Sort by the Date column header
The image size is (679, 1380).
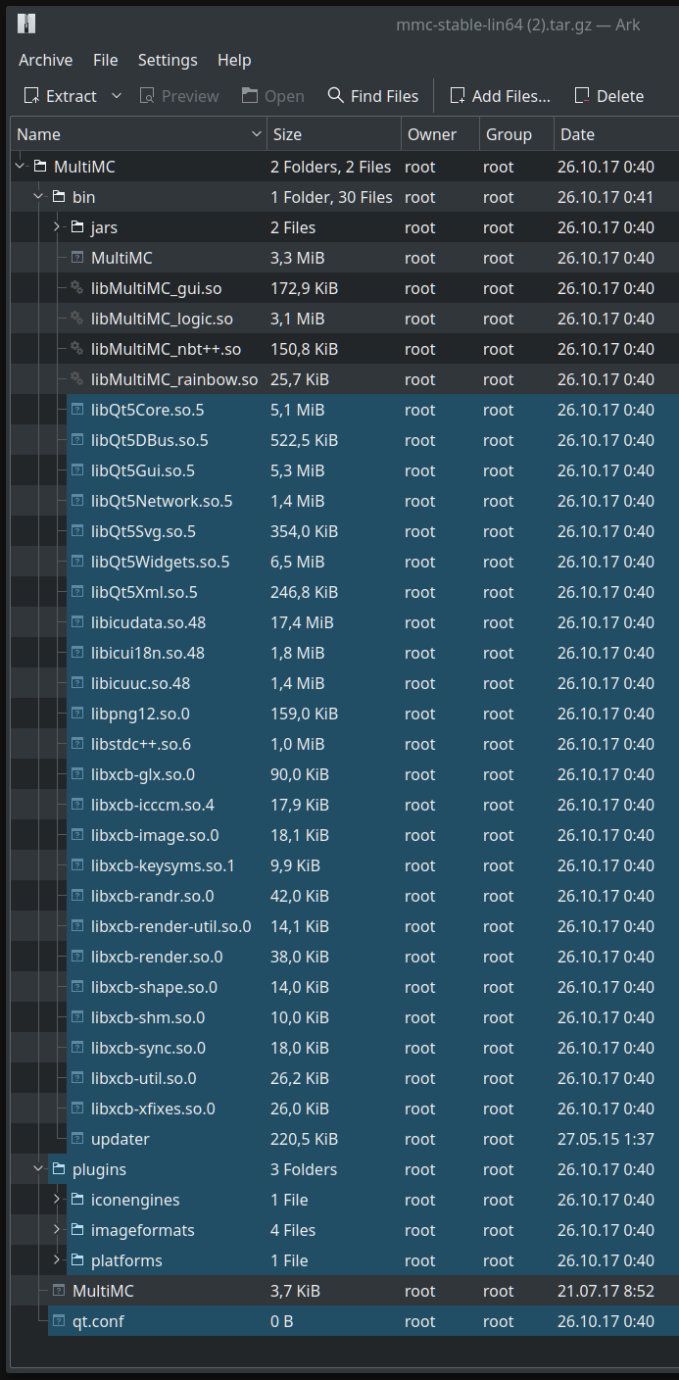[615, 134]
